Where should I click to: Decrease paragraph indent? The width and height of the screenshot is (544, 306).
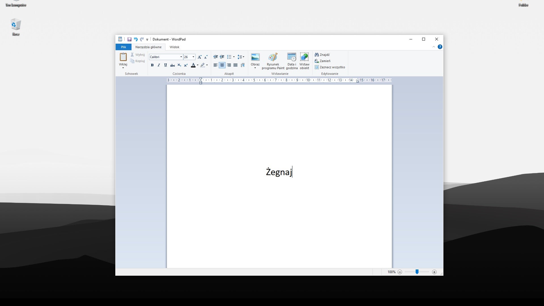click(216, 57)
